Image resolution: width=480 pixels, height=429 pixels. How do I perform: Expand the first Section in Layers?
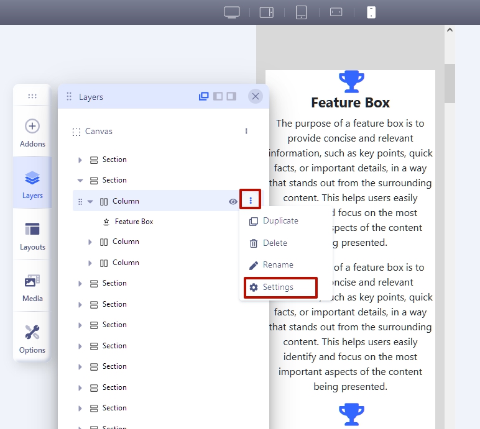point(80,160)
